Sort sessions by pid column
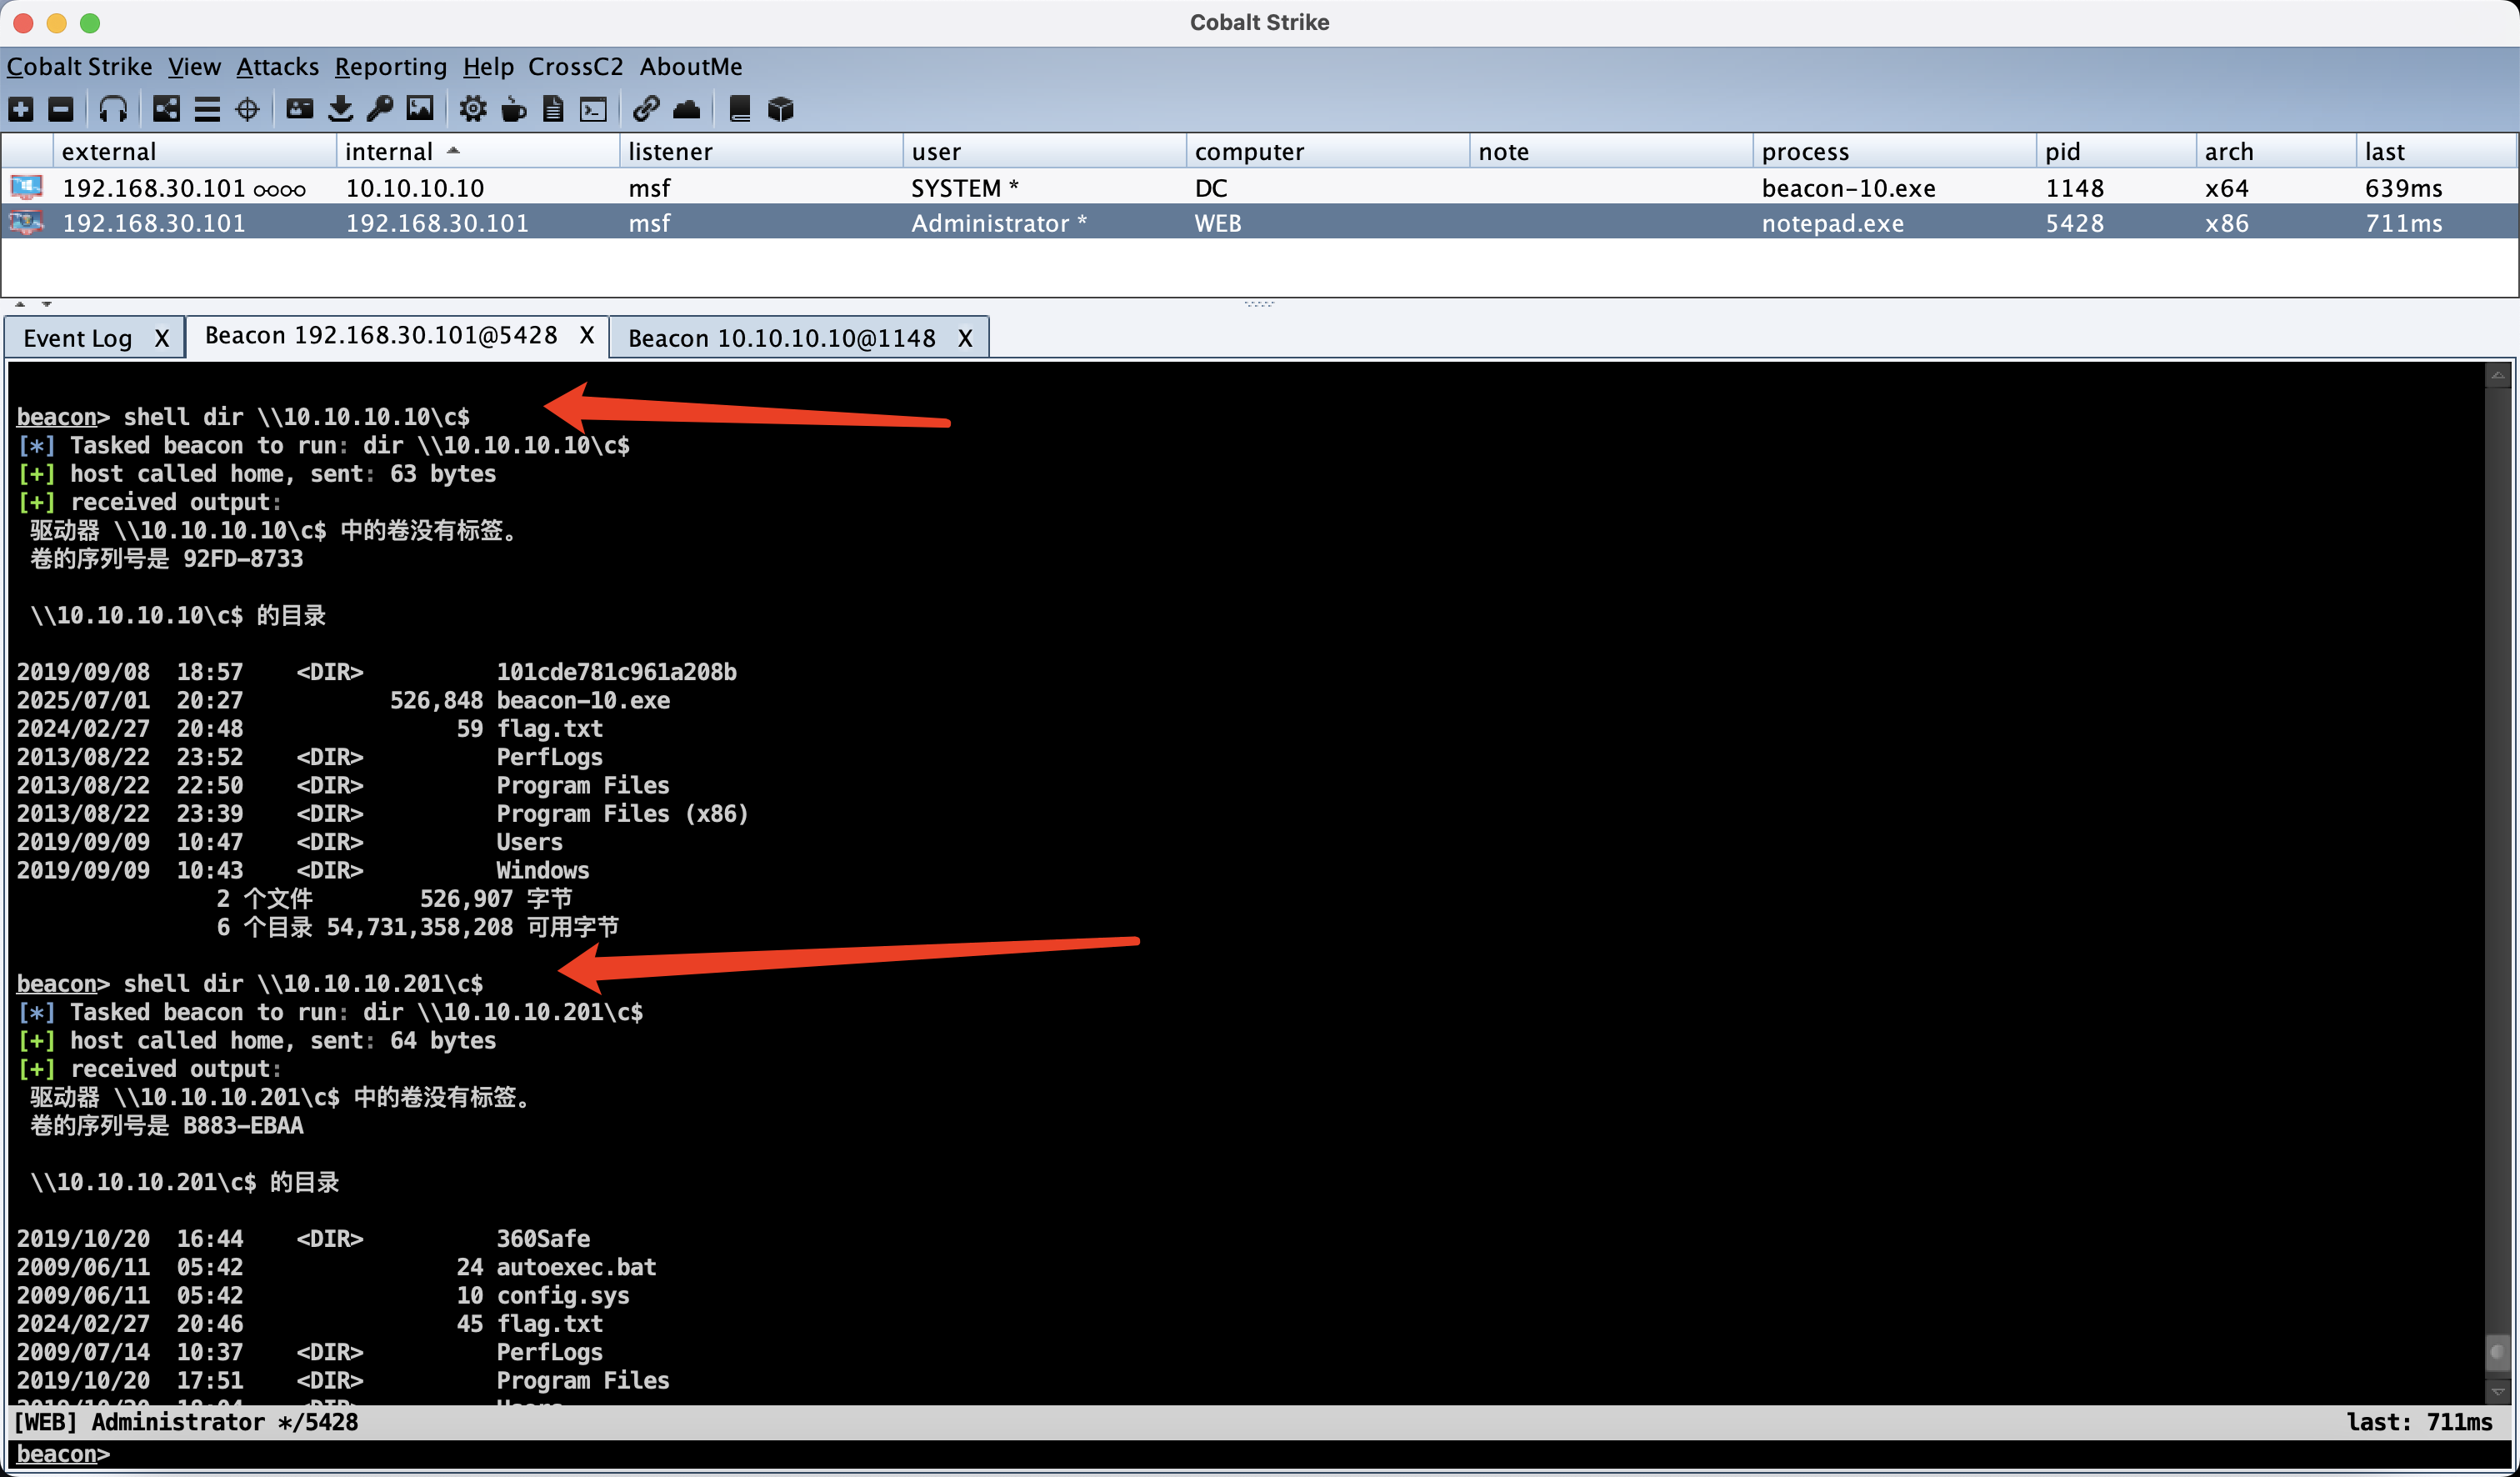 pyautogui.click(x=2116, y=151)
